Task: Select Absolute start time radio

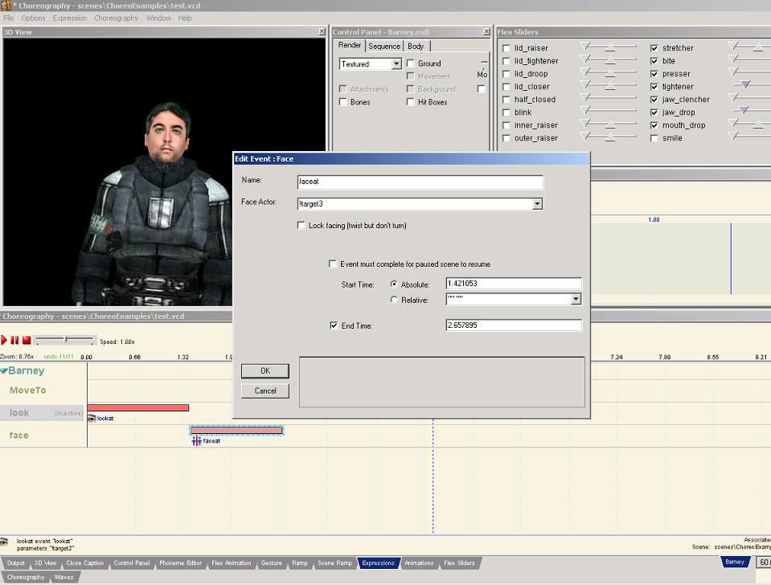Action: click(x=394, y=284)
